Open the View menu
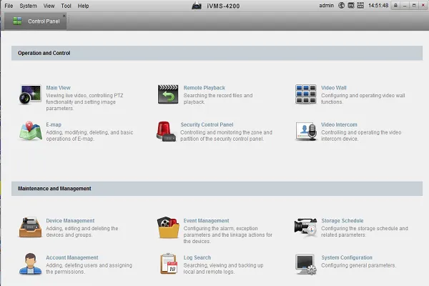Viewport: 429px width, 286px height. 49,6
